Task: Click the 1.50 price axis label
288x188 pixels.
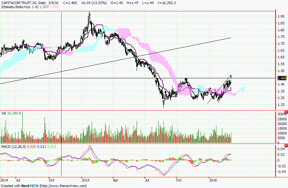Action: coord(281,71)
